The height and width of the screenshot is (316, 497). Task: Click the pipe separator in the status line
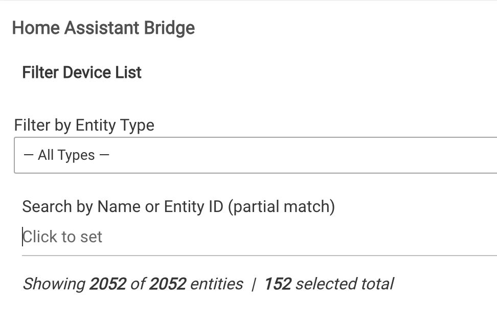(254, 284)
